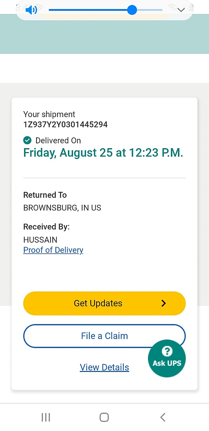This screenshot has height=431, width=209.
Task: Tap the Android home icon
Action: click(x=104, y=417)
